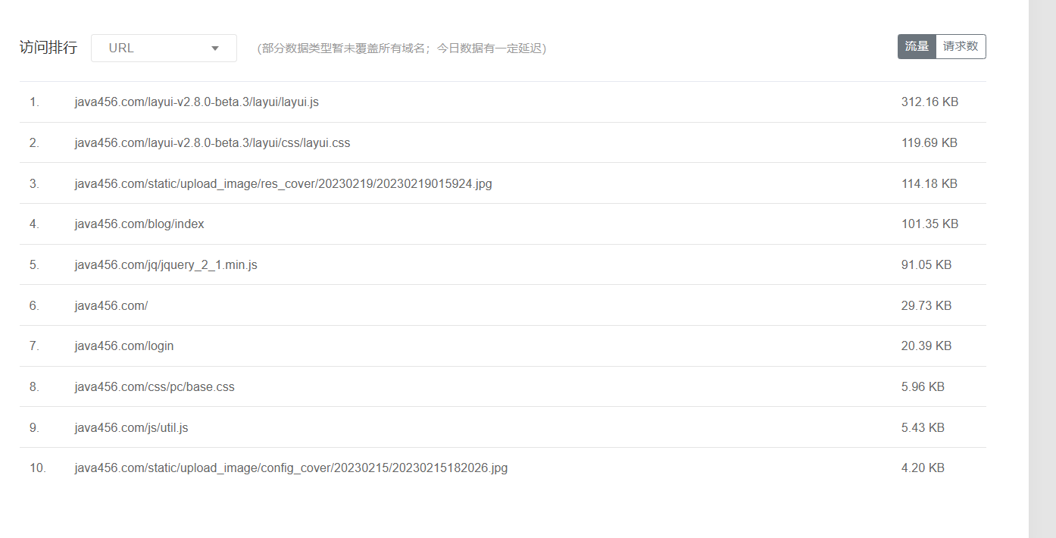Select the java456.com/ root URL entry
Image resolution: width=1056 pixels, height=538 pixels.
[111, 305]
